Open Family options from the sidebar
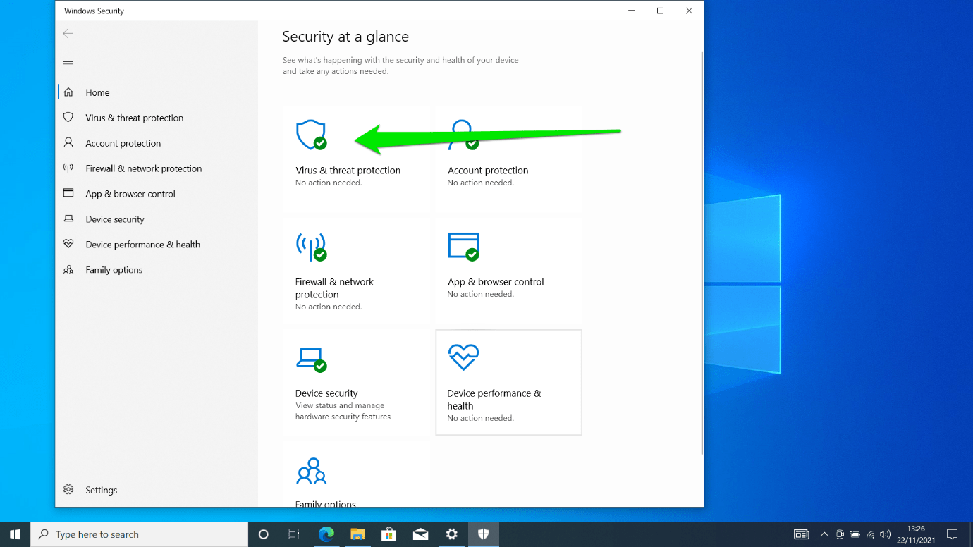 [x=112, y=269]
